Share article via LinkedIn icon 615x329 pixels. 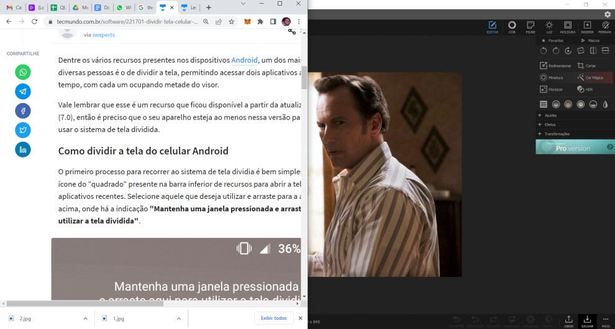23,149
